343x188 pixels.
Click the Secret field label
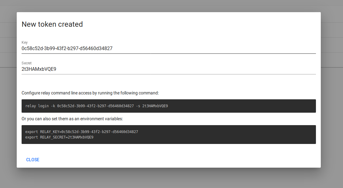pos(26,63)
